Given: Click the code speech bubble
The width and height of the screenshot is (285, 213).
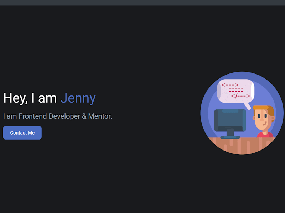Looking at the screenshot, I should pos(235,91).
